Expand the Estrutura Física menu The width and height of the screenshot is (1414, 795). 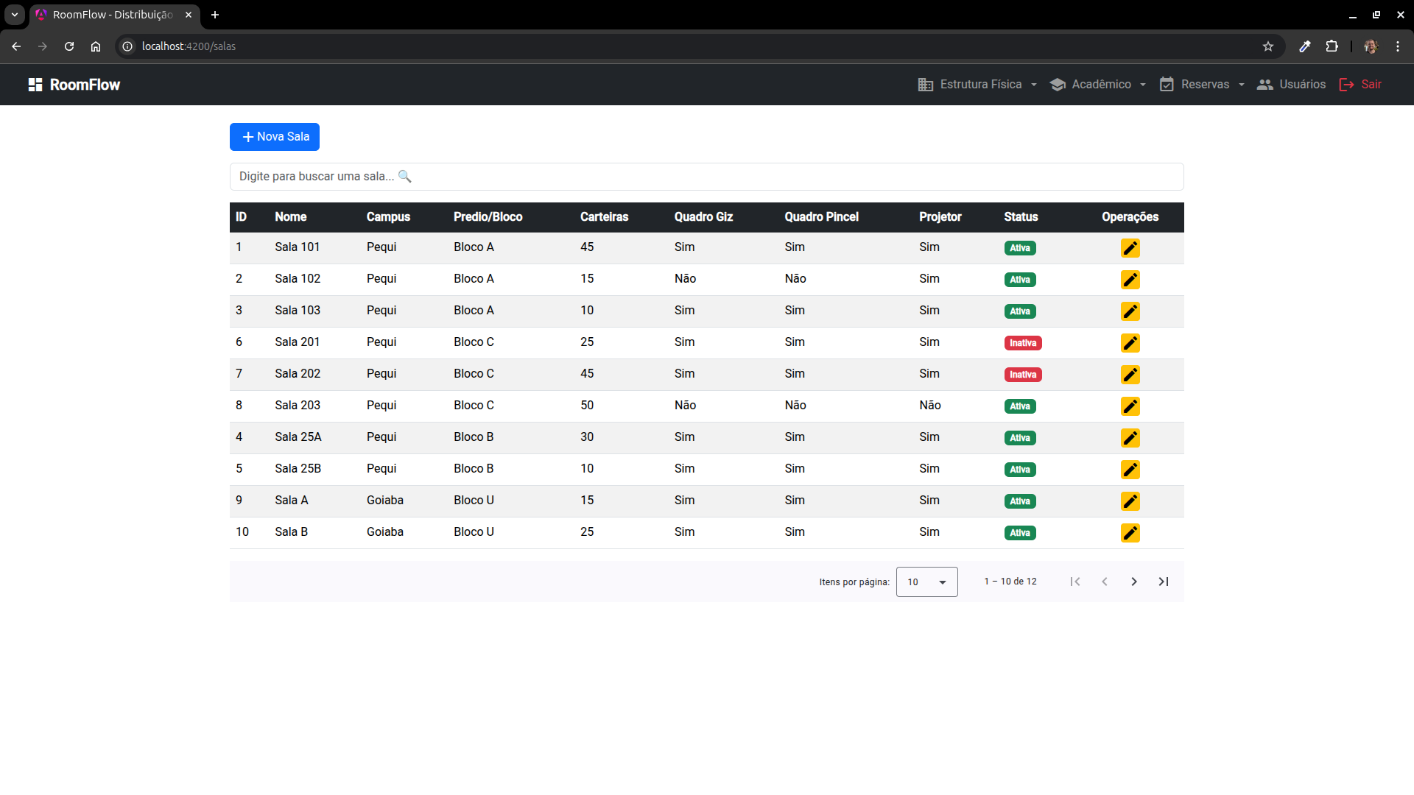coord(977,85)
